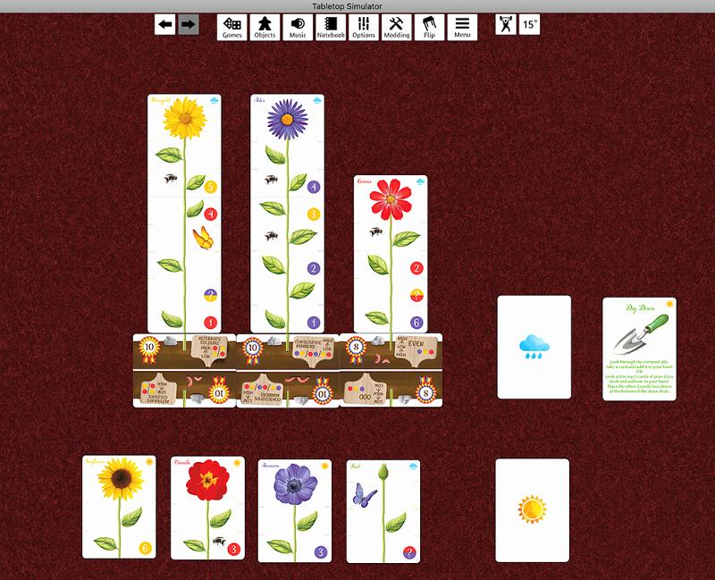715x580 pixels.
Task: Open the Notebook
Action: (x=331, y=28)
